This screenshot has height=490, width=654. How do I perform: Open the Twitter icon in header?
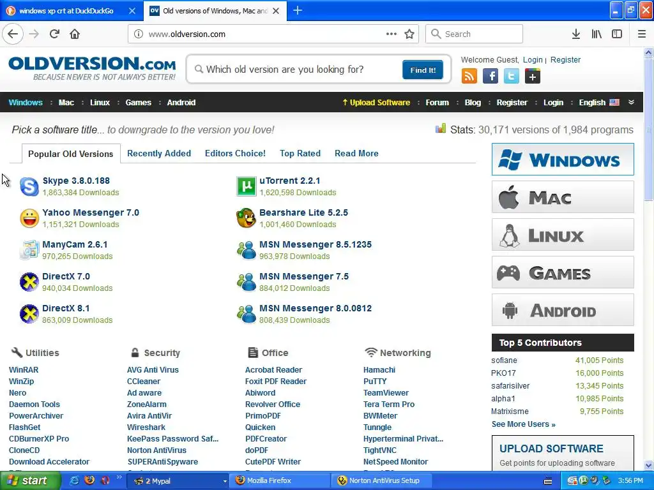(512, 77)
